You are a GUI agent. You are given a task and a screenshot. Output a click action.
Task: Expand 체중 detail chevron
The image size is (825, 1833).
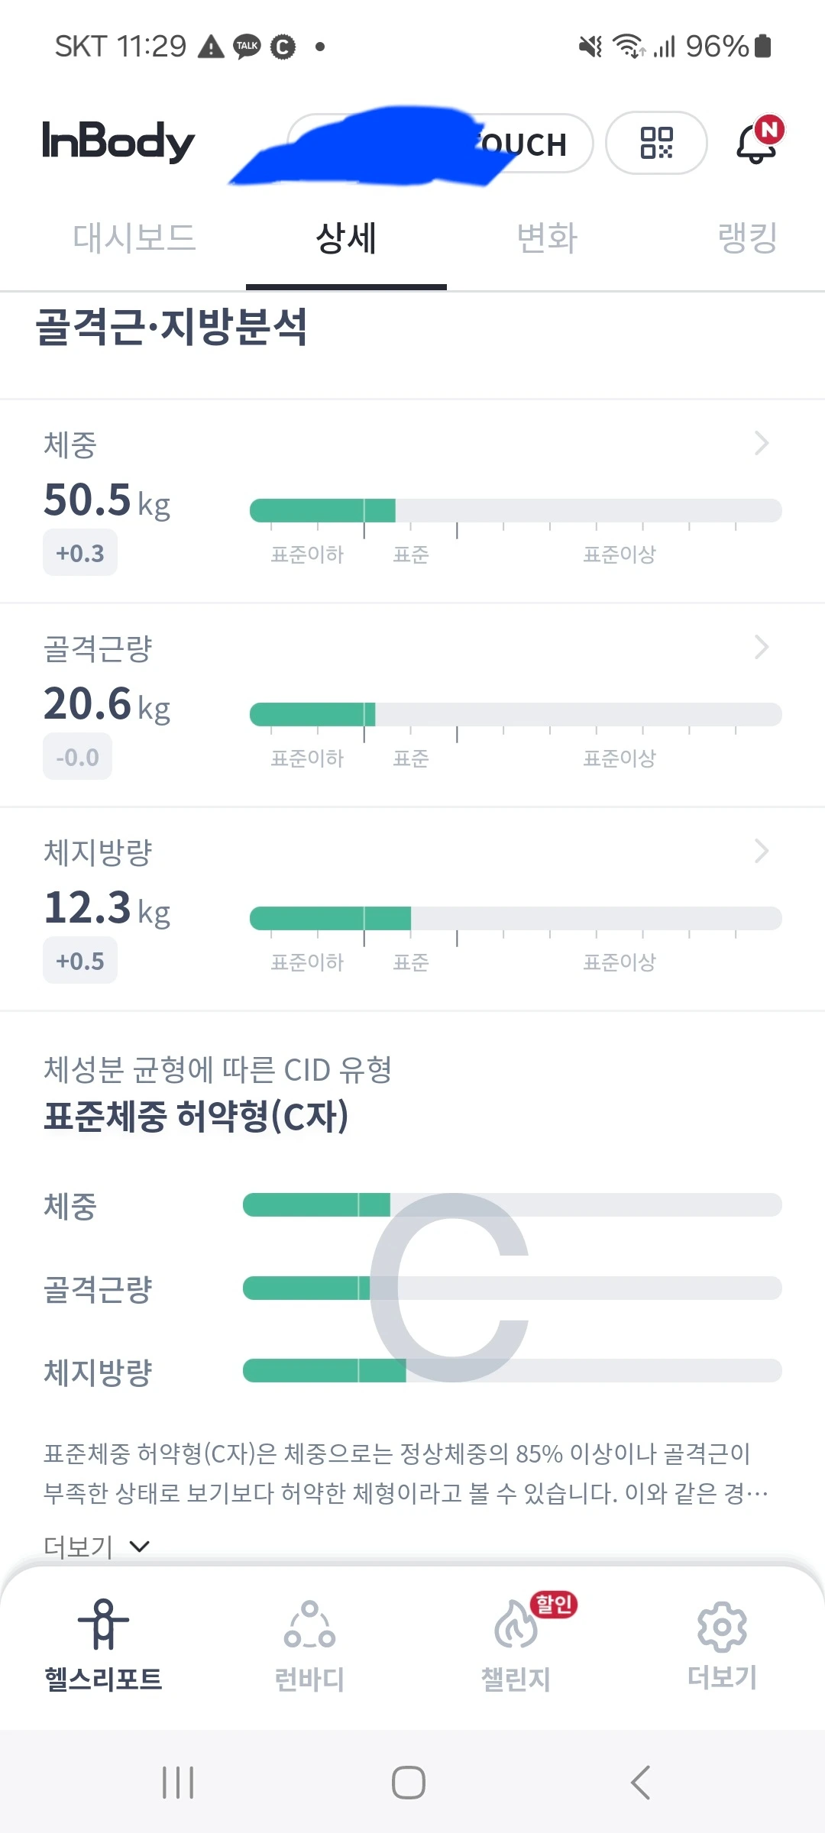coord(761,443)
